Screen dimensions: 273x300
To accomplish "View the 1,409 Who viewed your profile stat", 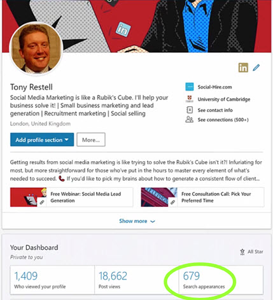I will pyautogui.click(x=52, y=280).
